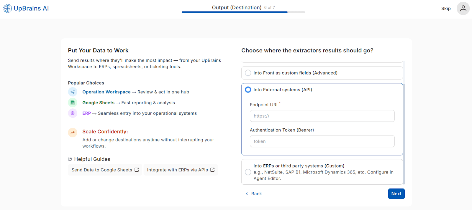This screenshot has height=210, width=472.
Task: Select Into Front as custom fields option
Action: (248, 73)
